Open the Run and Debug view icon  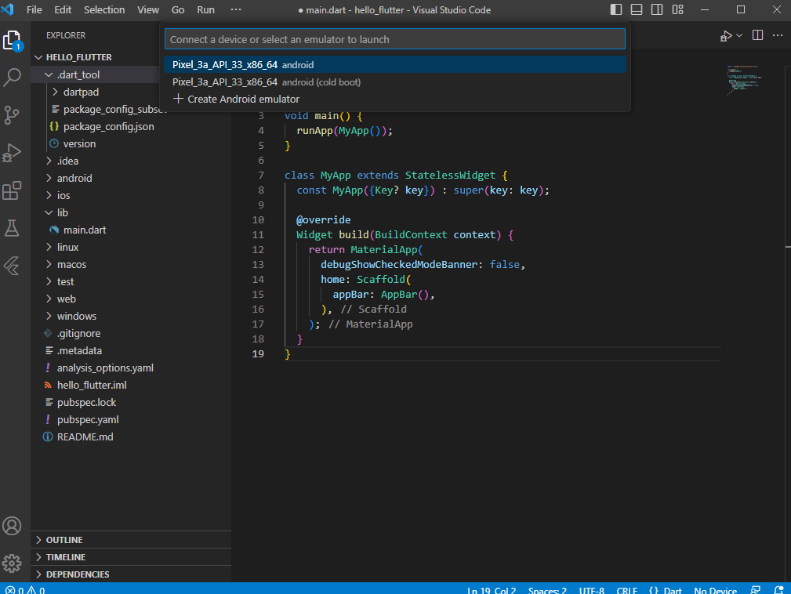[x=12, y=153]
